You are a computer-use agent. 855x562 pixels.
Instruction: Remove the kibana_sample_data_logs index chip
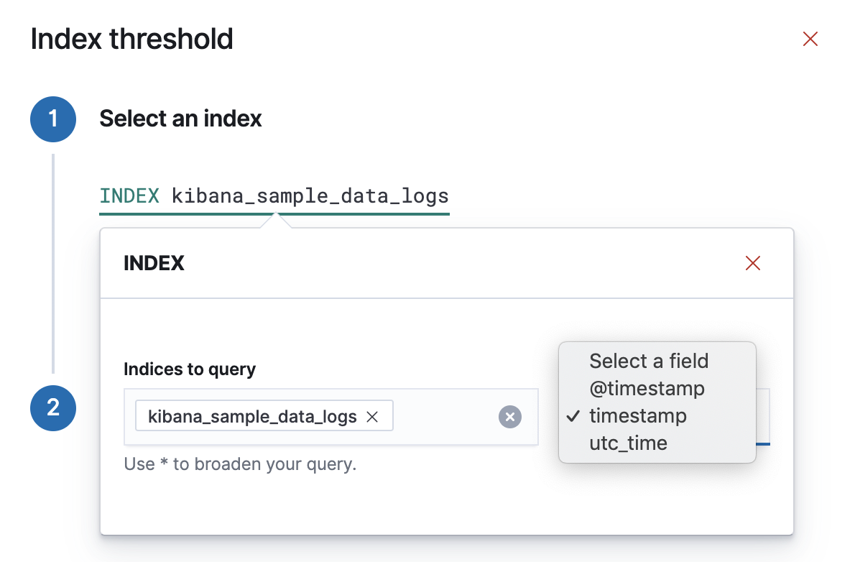coord(373,416)
